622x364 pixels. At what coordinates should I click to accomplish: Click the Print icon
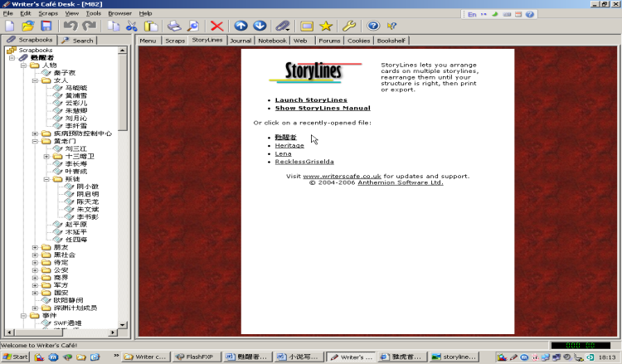(x=174, y=27)
